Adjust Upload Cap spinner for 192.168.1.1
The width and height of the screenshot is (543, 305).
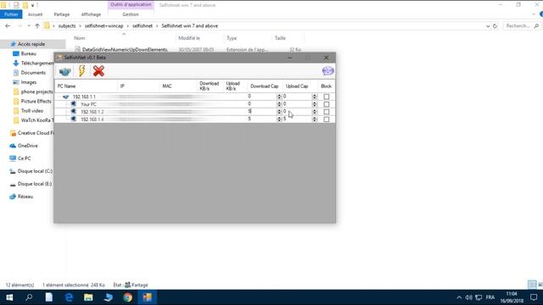[x=315, y=97]
